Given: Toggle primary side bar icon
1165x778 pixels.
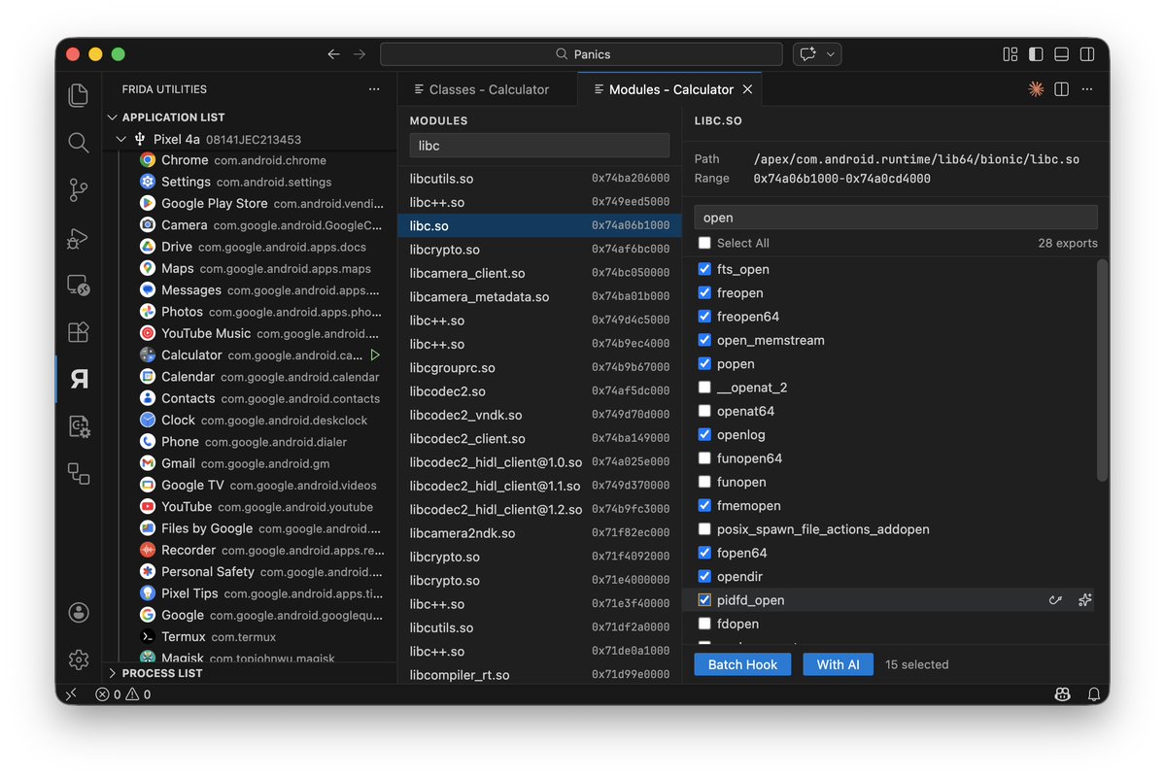Looking at the screenshot, I should [1036, 54].
